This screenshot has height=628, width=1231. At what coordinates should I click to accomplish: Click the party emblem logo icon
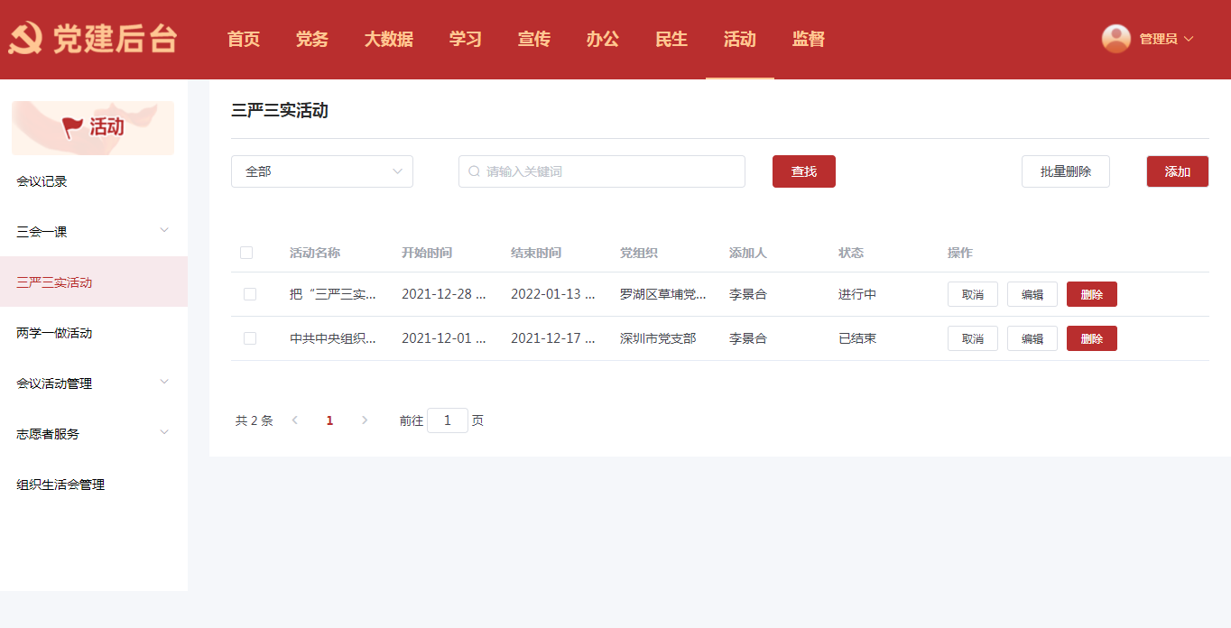pos(26,39)
